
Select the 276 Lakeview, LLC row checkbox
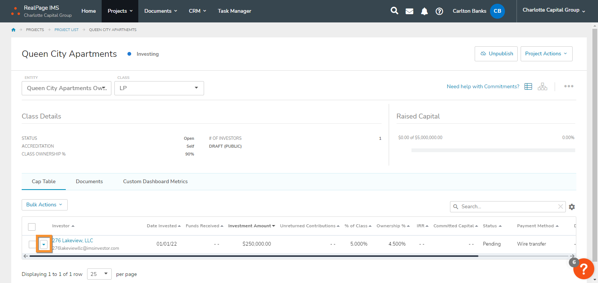tap(32, 244)
